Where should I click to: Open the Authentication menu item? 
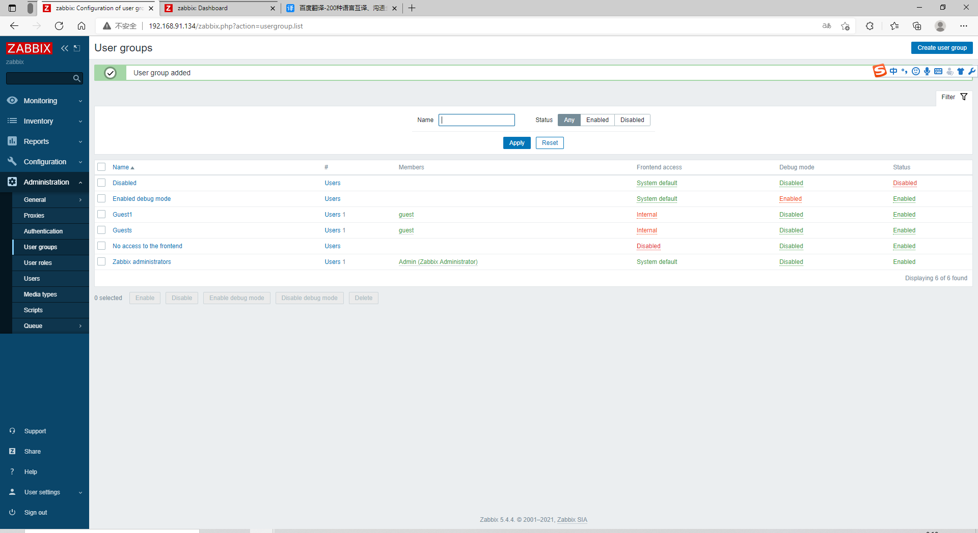point(50,231)
